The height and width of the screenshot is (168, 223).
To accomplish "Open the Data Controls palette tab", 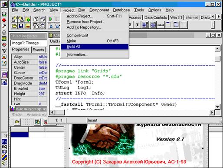I will 156,17.
